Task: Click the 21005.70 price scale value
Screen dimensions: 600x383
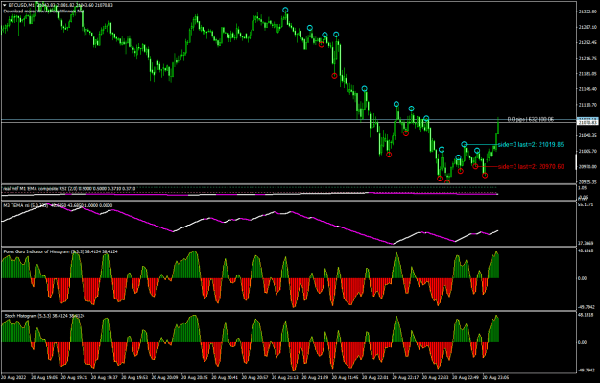Action: click(588, 151)
